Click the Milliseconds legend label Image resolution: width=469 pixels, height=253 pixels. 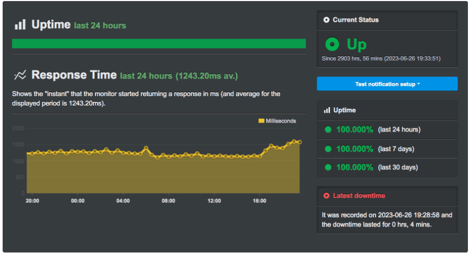281,121
